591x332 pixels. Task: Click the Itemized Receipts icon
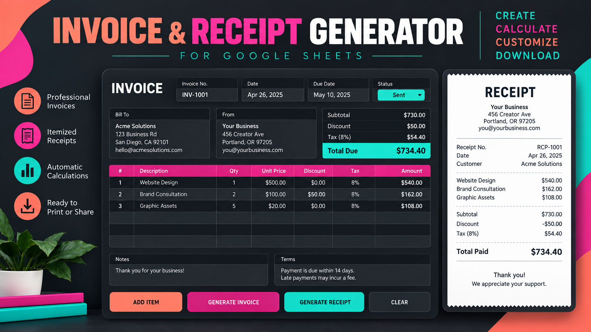pos(27,136)
